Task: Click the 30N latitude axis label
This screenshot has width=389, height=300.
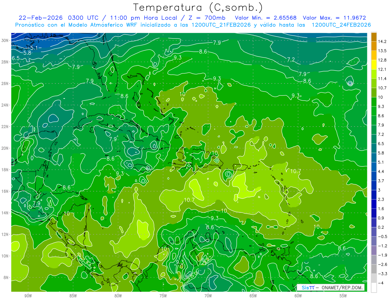Action: coord(6,40)
